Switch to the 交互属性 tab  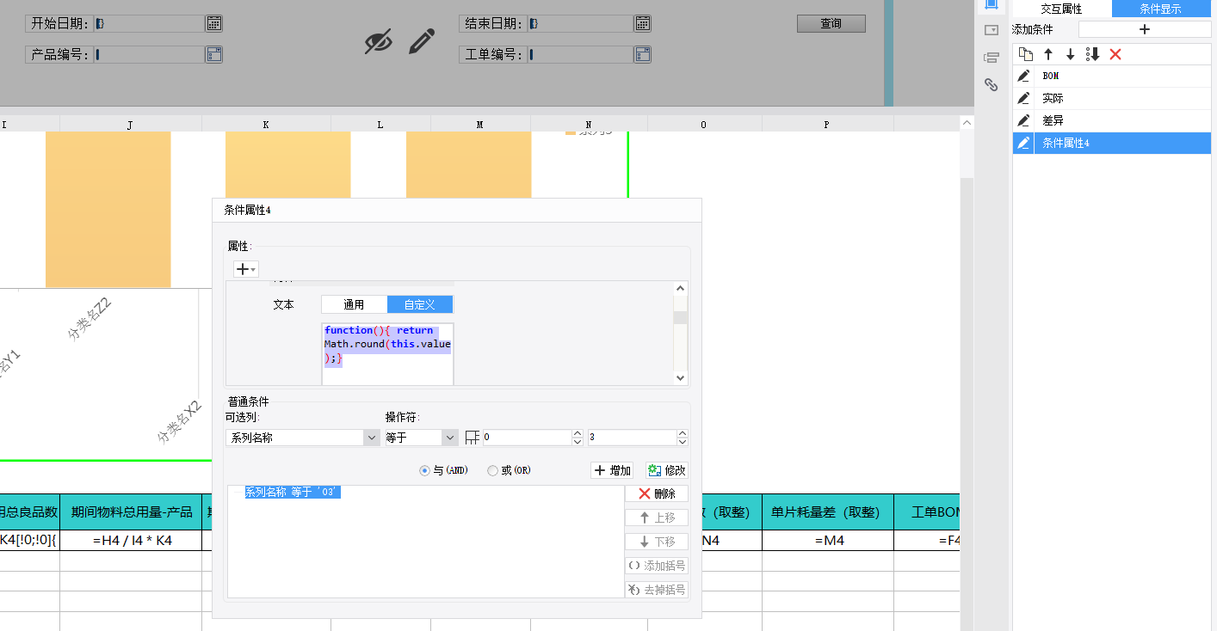coord(1061,9)
